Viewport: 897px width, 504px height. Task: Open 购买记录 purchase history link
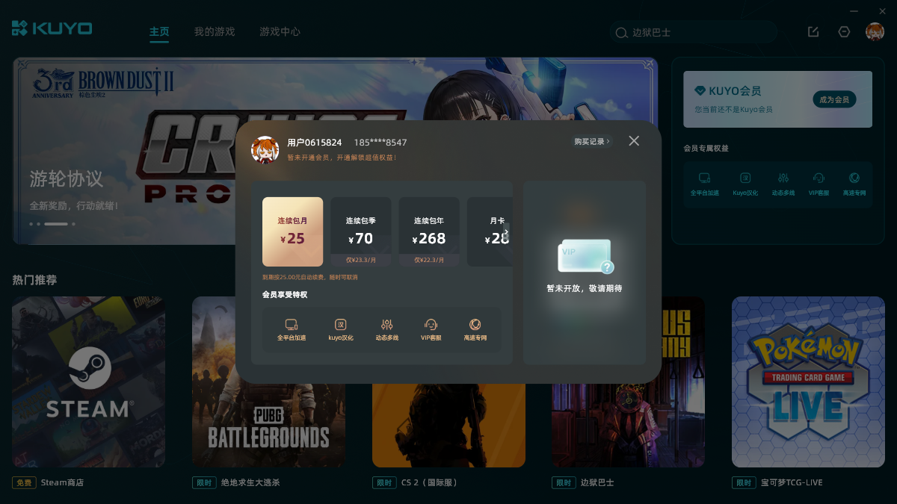[x=592, y=141]
